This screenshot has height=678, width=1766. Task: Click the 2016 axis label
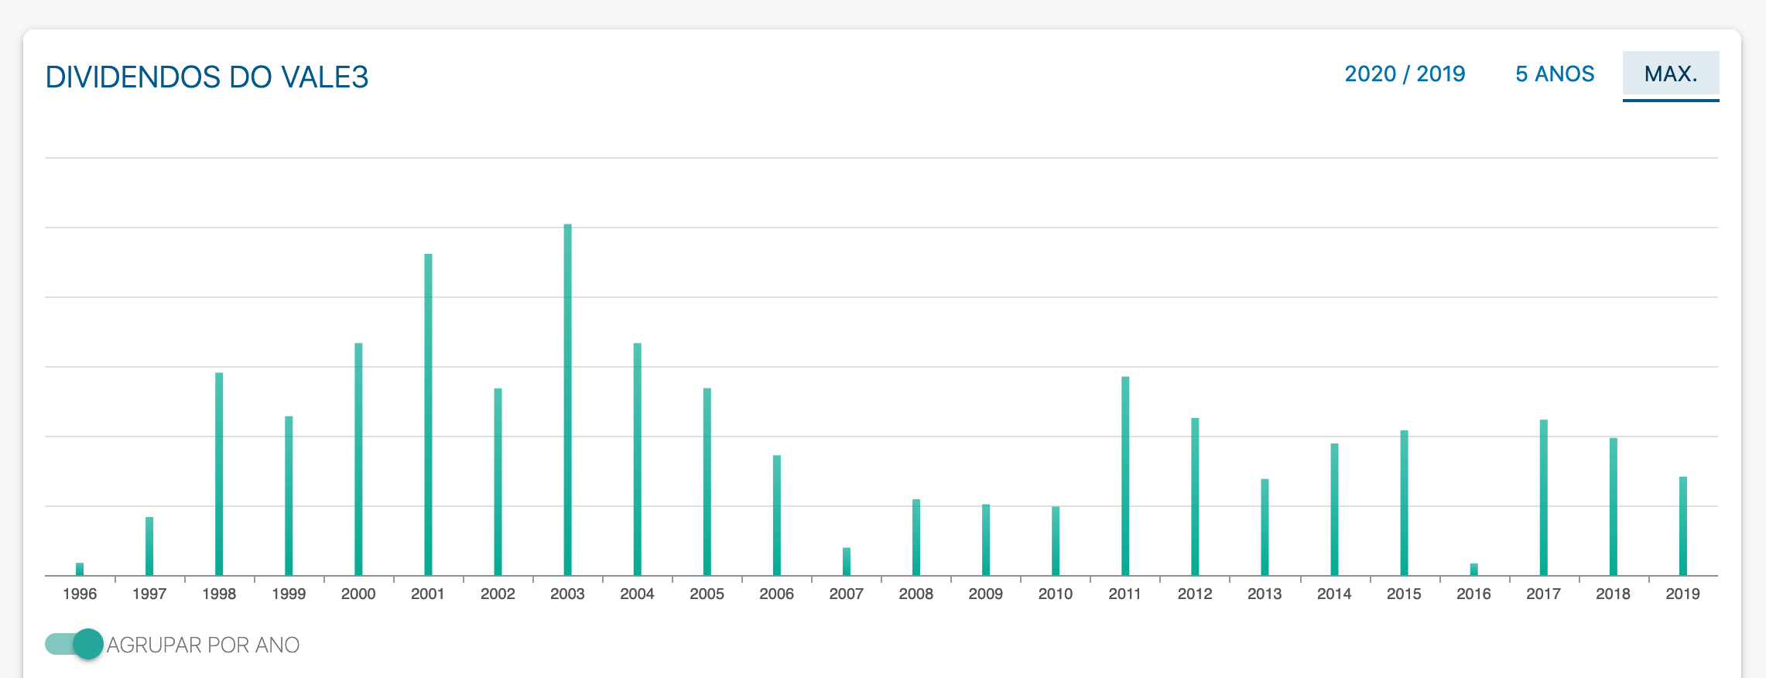point(1473,594)
